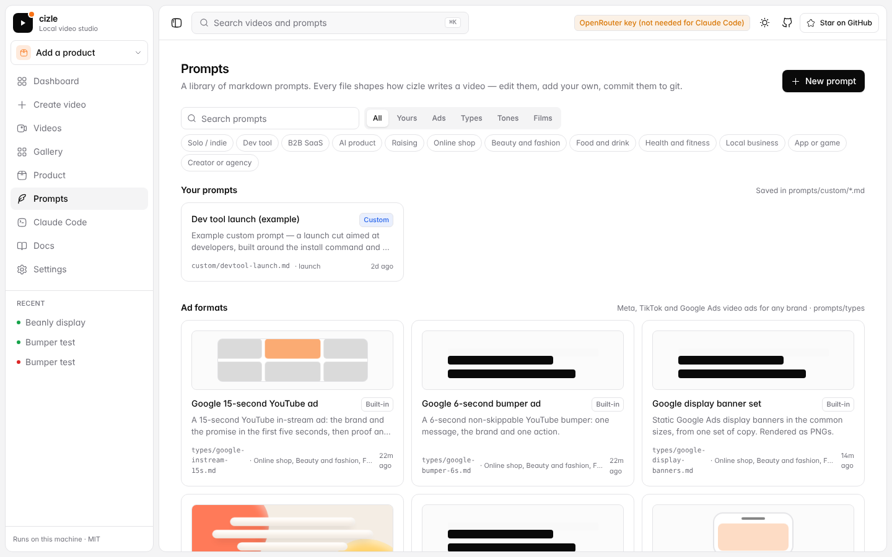
Task: Click the Star on GitHub button
Action: (x=839, y=23)
